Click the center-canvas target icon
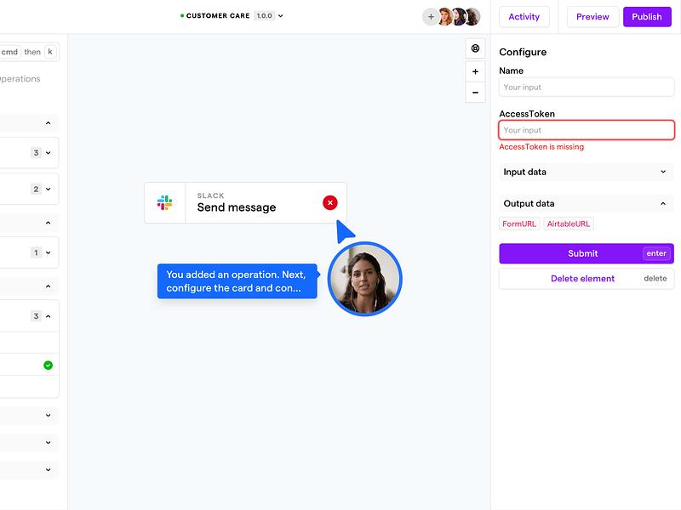This screenshot has height=510, width=681. 475,48
